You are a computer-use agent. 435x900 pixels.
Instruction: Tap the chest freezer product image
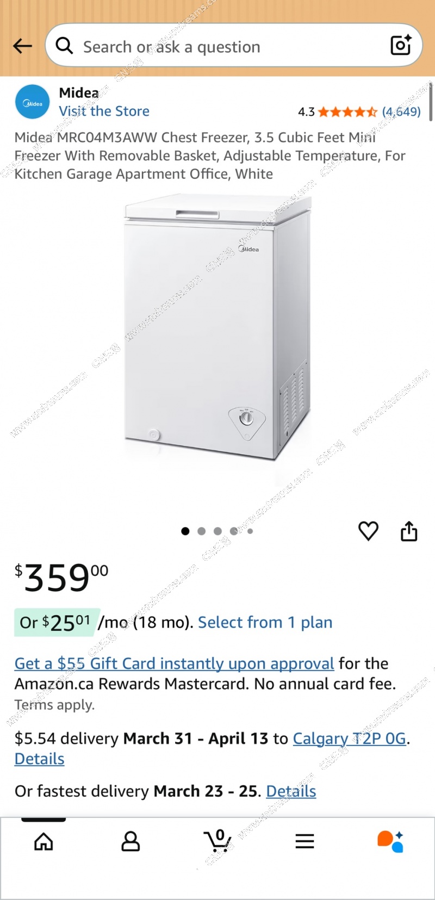click(217, 327)
